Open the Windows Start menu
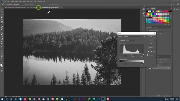 [2, 99]
